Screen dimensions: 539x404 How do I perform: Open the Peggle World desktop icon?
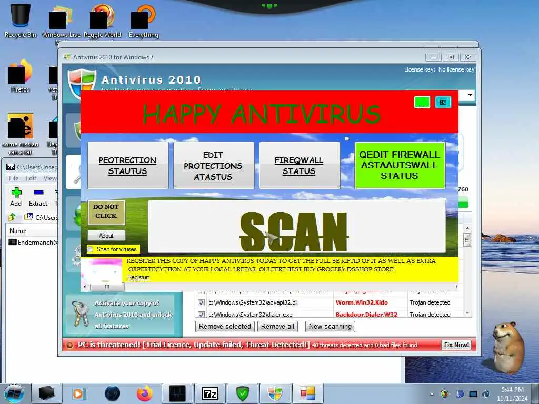[x=102, y=21]
